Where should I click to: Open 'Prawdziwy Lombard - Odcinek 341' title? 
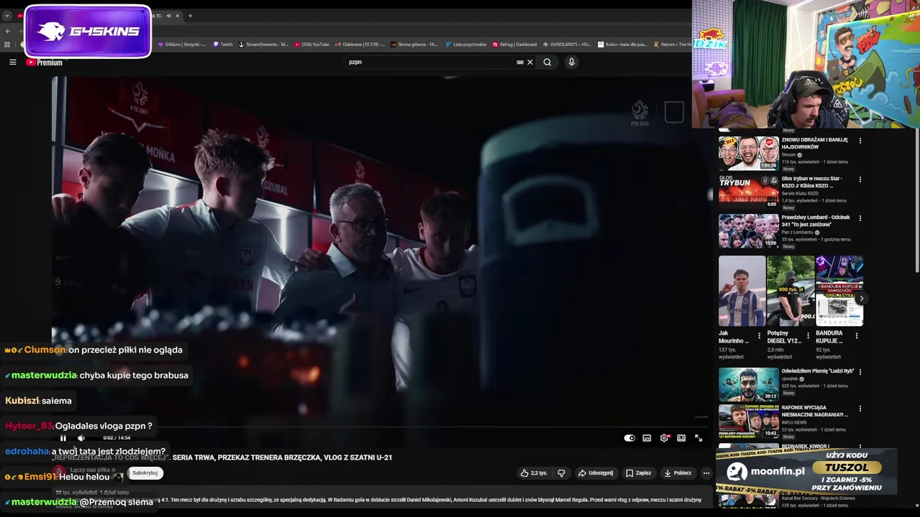coord(816,221)
